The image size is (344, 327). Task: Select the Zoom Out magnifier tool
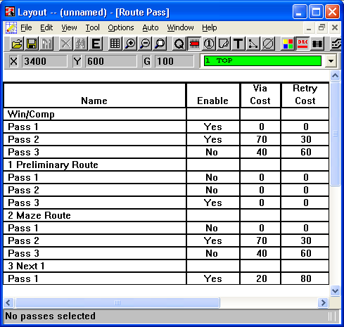click(x=145, y=44)
